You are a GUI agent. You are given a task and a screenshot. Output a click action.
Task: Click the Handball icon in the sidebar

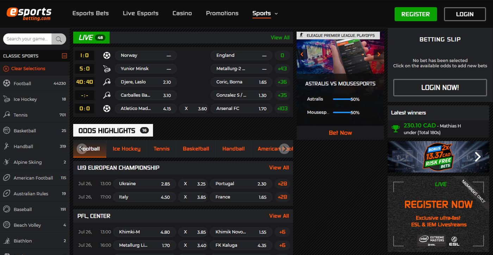pos(7,146)
